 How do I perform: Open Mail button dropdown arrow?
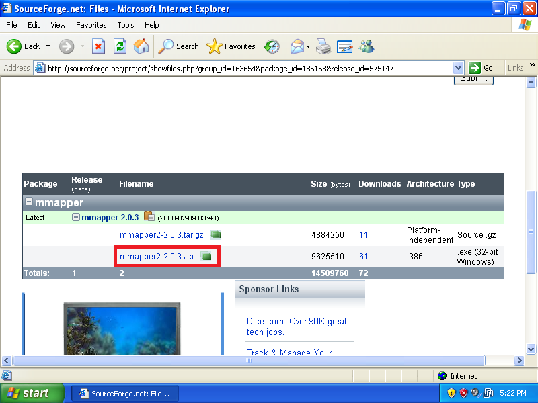click(308, 46)
